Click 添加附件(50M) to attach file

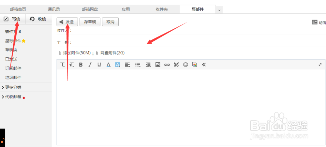75,53
